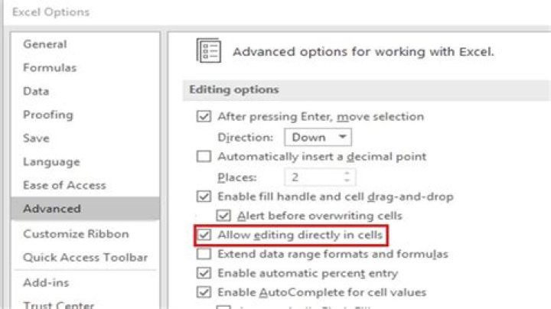The height and width of the screenshot is (309, 551).
Task: Open the Direction dropdown showing Down
Action: (x=318, y=138)
